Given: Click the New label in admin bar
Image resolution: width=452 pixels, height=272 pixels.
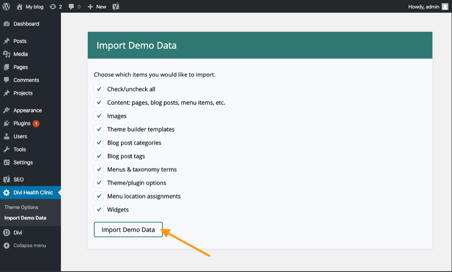Looking at the screenshot, I should [101, 7].
